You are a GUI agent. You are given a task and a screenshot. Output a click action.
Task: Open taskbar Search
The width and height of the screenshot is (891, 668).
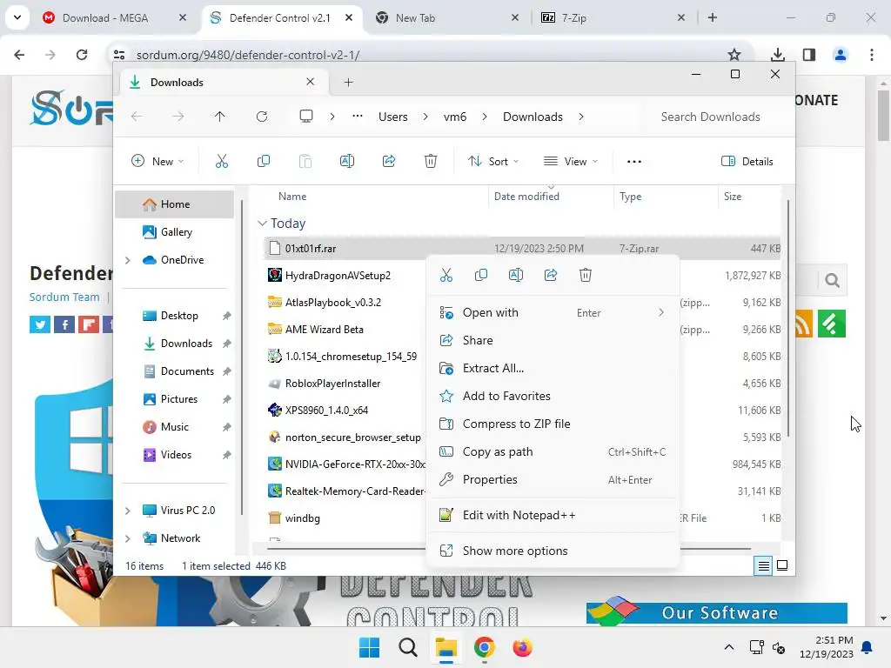tap(408, 647)
